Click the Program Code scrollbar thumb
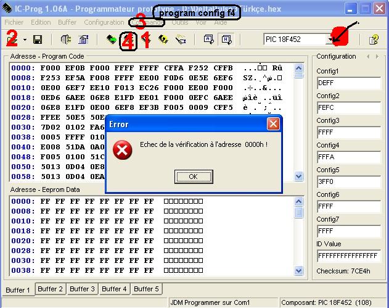 coord(299,76)
